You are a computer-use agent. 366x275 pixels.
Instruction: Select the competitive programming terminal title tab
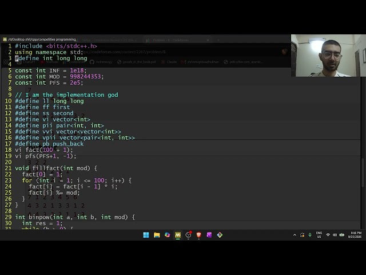[x=42, y=40]
